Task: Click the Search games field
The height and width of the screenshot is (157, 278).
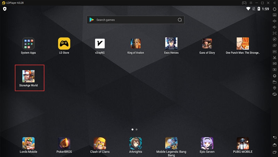Action: coord(136,20)
